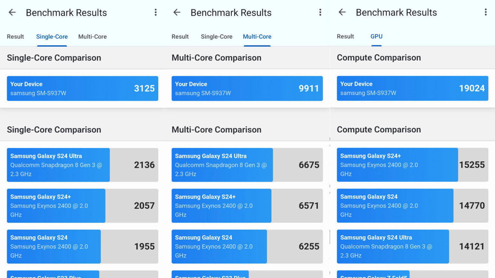Tap Your Device card scoring 3125

click(x=82, y=88)
